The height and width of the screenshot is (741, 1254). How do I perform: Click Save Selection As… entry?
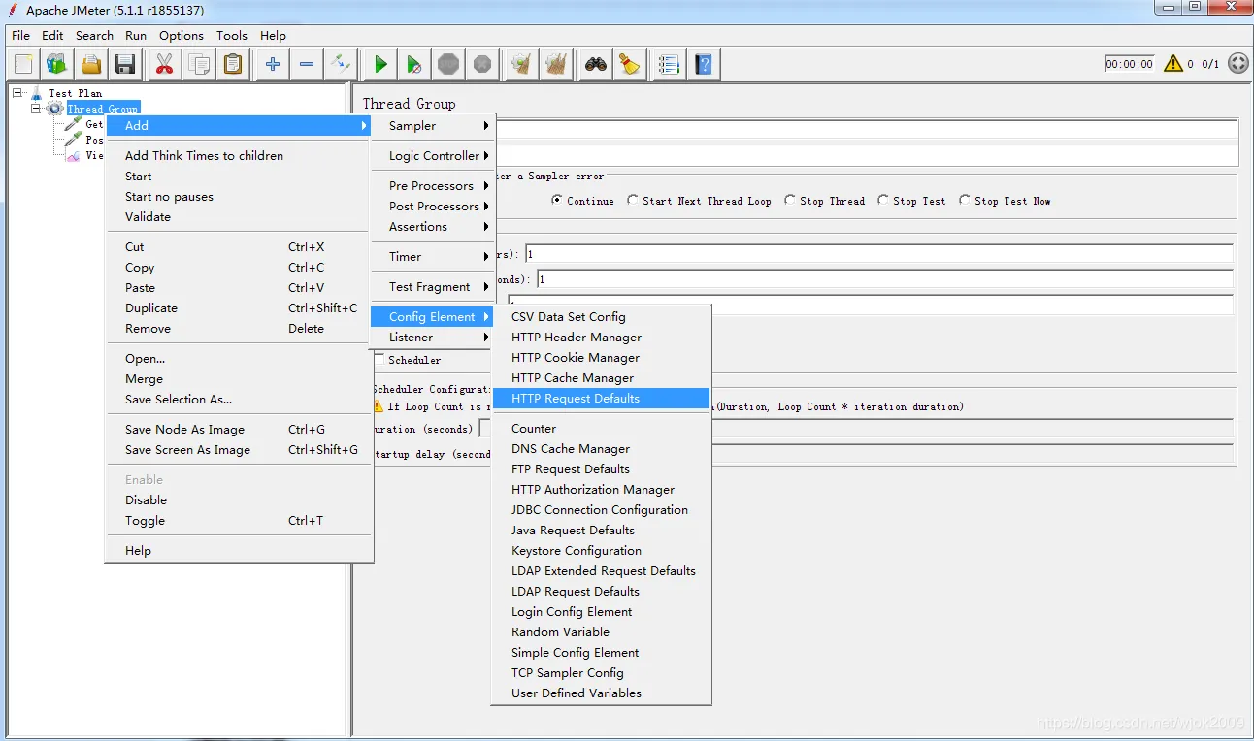239,400
